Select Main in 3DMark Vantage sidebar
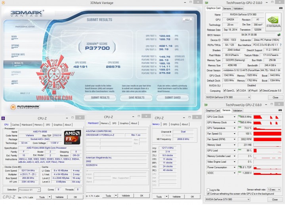 [14, 37]
